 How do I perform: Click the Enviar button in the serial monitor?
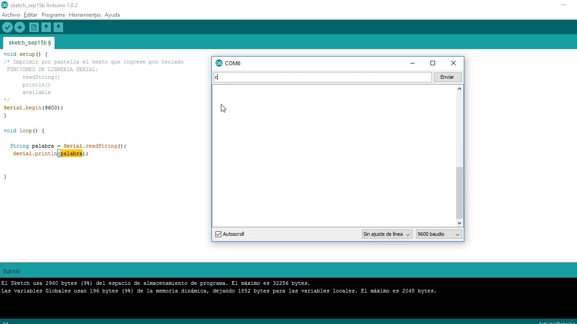coord(447,77)
